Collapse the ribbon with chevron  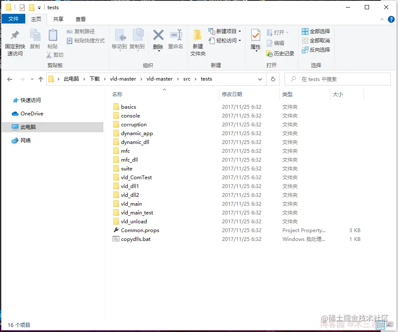click(x=382, y=19)
